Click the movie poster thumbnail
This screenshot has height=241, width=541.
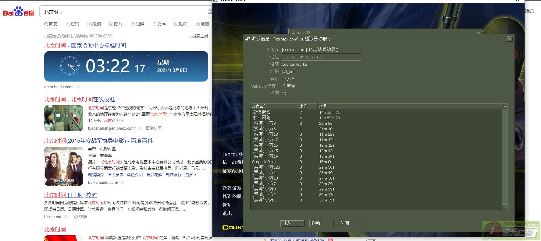[64, 166]
